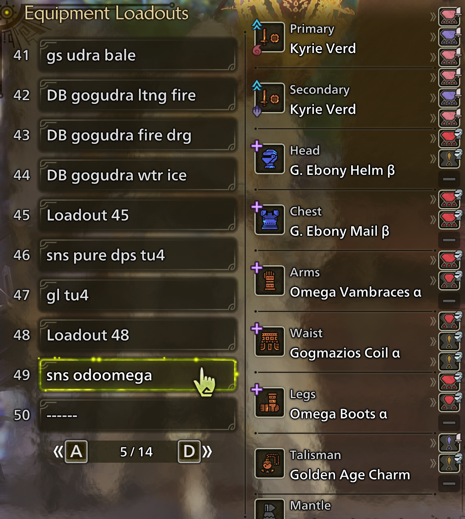Select the G. Ebony Mail chest icon

tap(270, 220)
